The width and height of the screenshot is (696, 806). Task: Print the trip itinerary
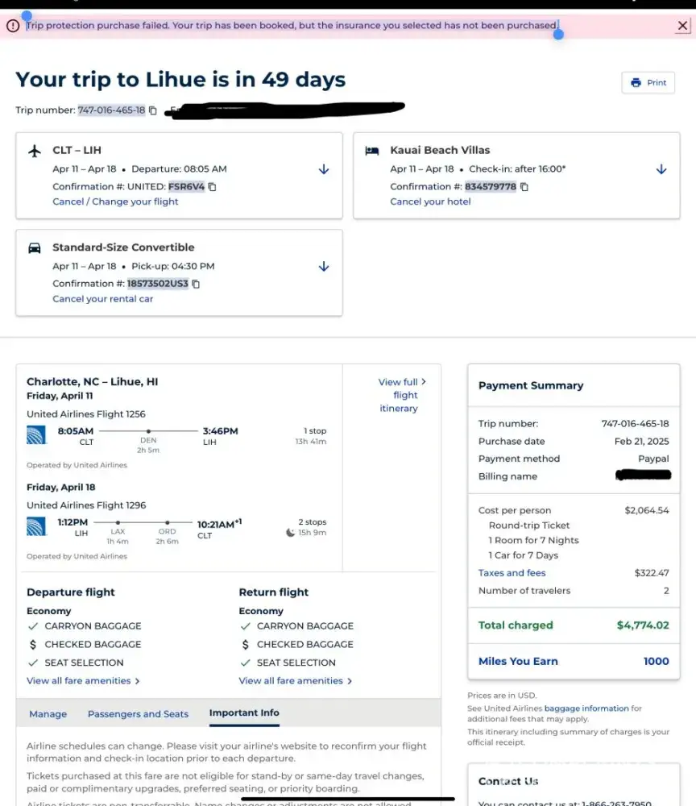click(x=648, y=83)
